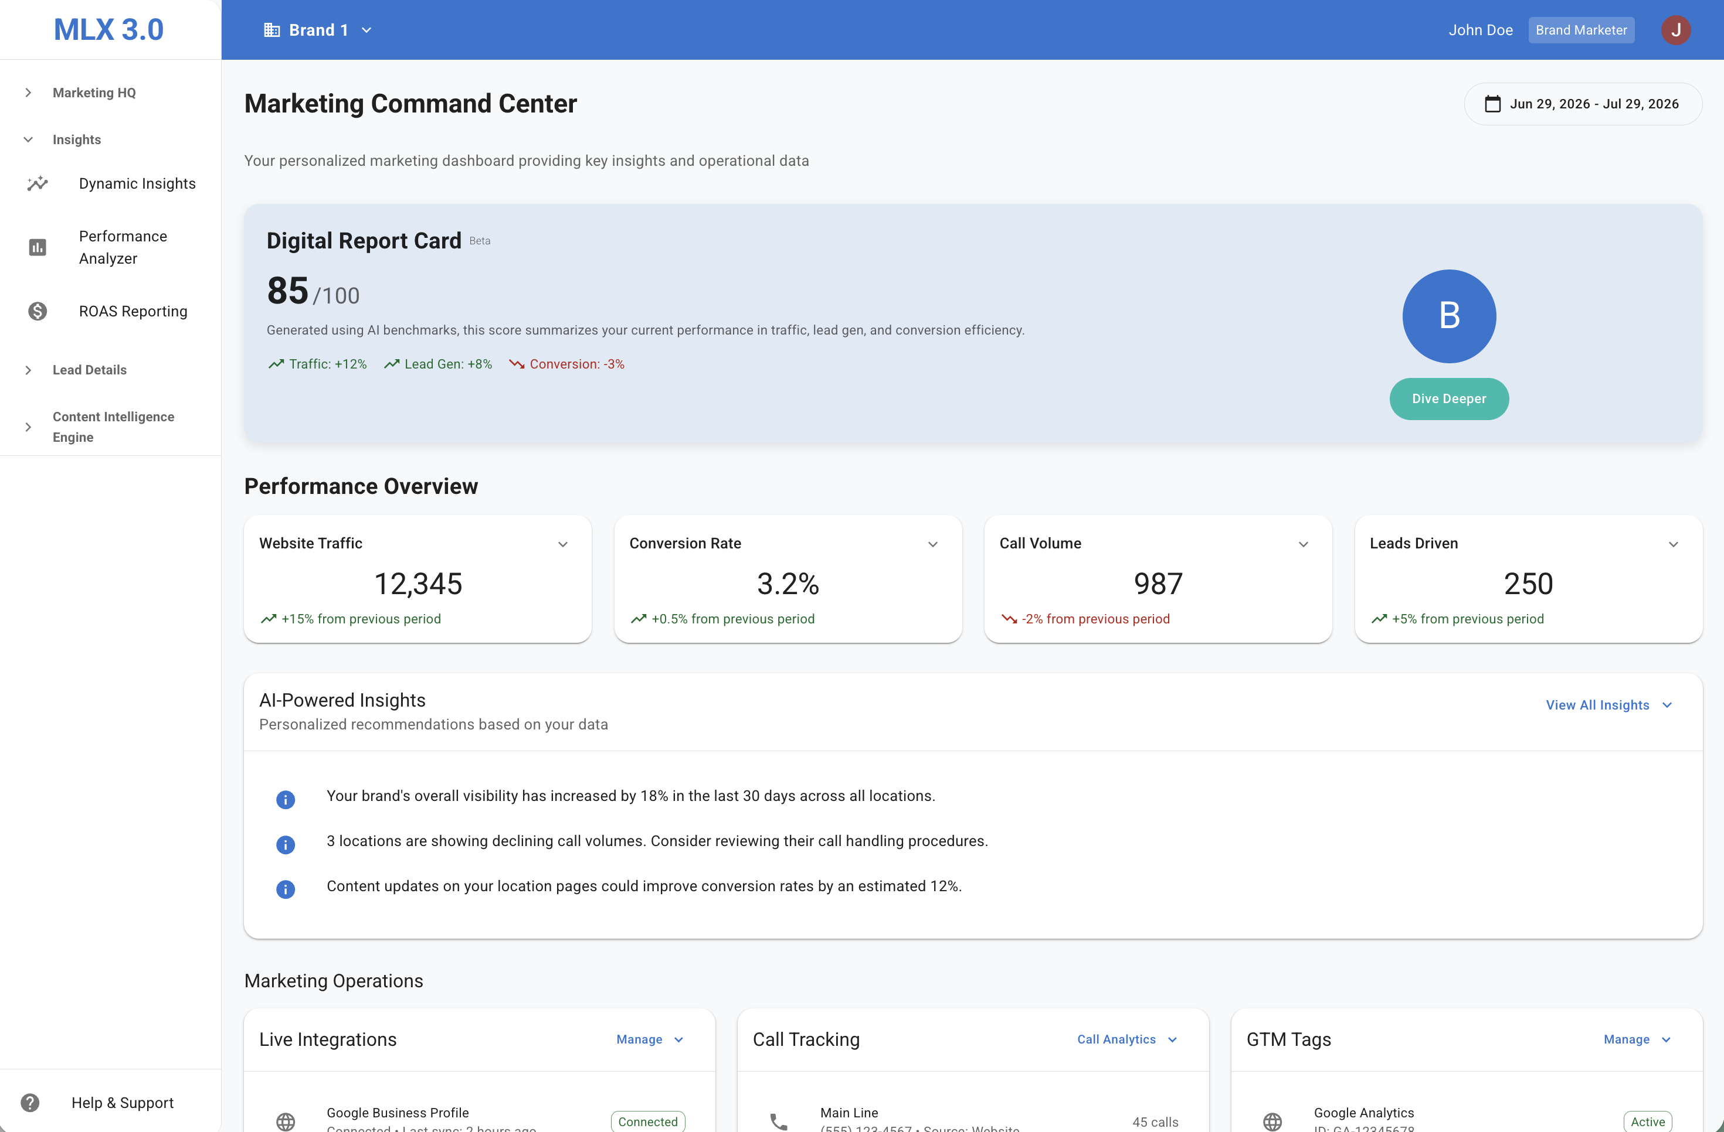Click the Help & Support question icon

[x=30, y=1102]
